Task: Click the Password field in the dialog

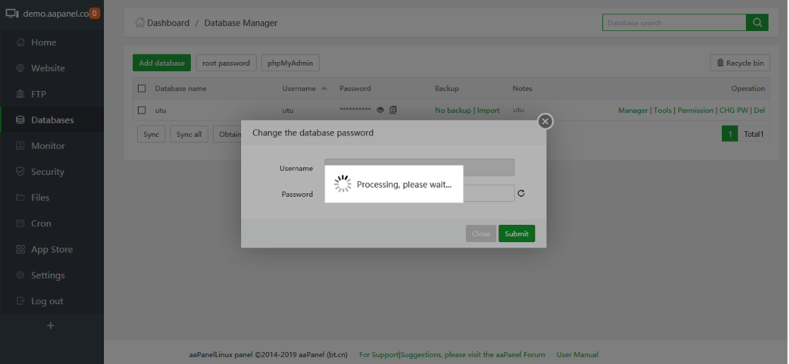Action: point(419,193)
